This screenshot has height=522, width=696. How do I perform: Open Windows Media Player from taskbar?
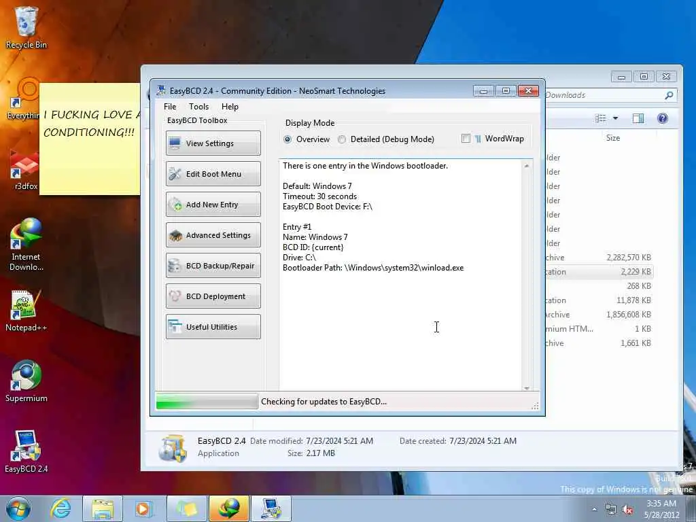(144, 508)
